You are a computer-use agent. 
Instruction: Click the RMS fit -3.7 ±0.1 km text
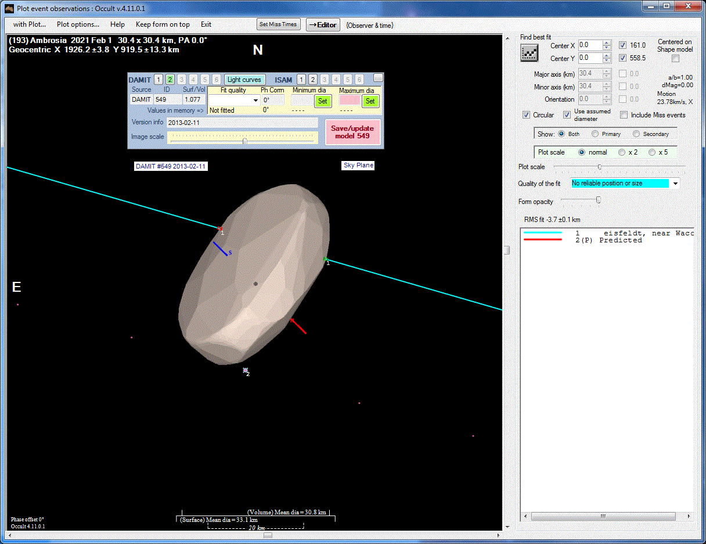552,220
